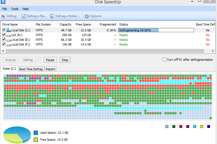Click the Local Disk (E:) drive icon
The width and height of the screenshot is (217, 144).
coord(9,40)
